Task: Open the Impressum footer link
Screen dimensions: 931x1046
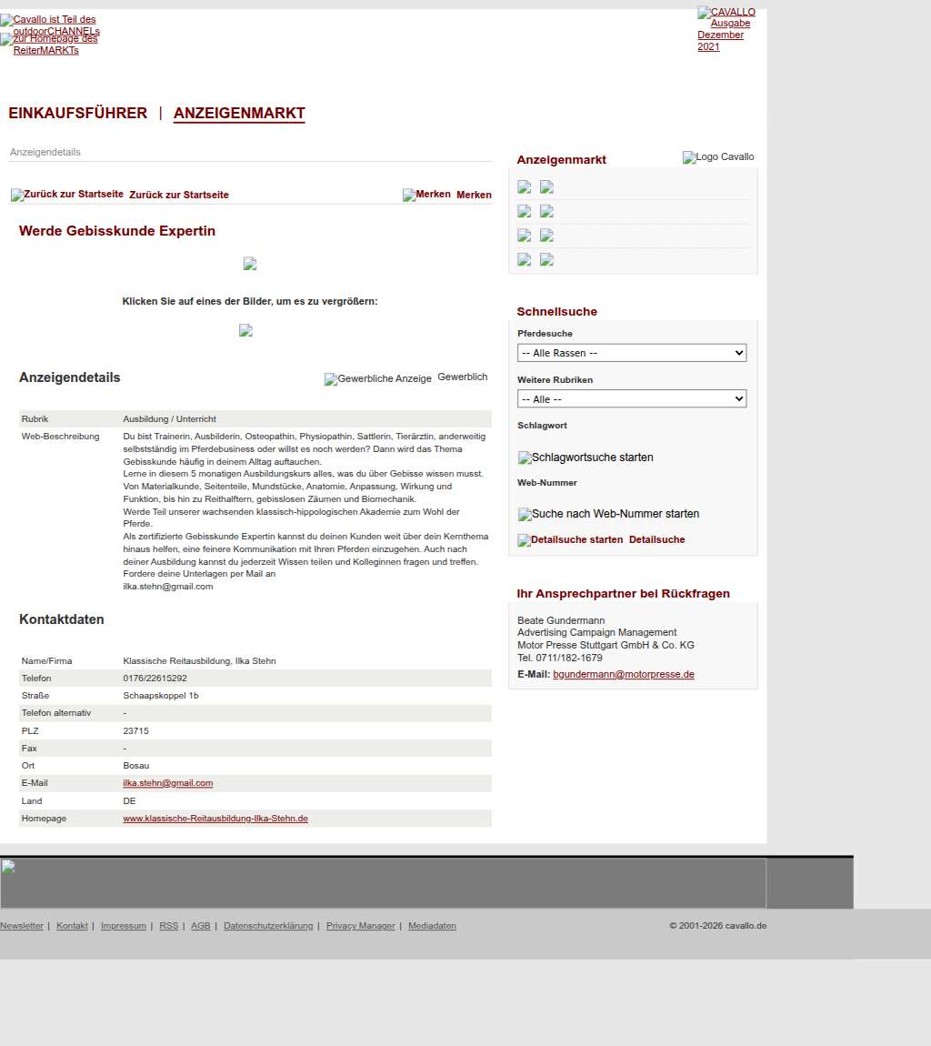Action: (x=123, y=926)
